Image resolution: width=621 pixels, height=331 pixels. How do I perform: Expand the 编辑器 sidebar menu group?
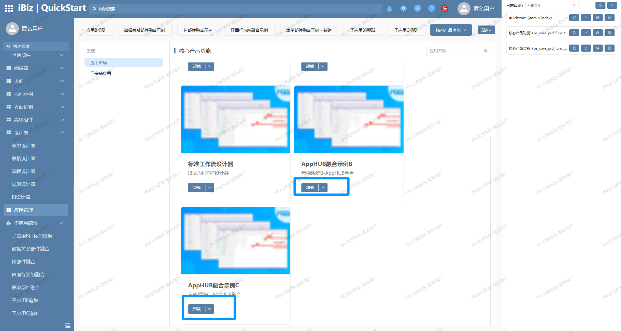(62, 68)
